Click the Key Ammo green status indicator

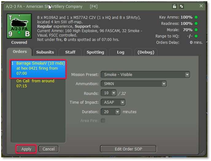pos(196,17)
